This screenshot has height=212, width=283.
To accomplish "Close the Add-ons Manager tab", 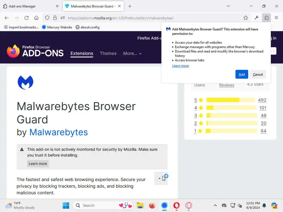I will (x=57, y=6).
